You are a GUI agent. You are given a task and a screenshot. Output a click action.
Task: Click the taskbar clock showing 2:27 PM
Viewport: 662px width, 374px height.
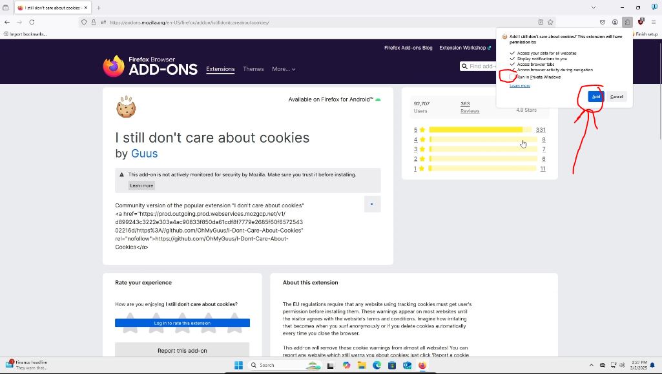pos(638,365)
